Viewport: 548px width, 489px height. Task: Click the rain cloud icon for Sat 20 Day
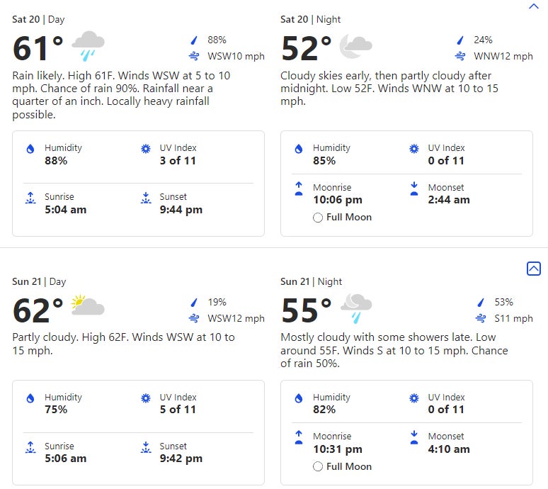pyautogui.click(x=88, y=45)
